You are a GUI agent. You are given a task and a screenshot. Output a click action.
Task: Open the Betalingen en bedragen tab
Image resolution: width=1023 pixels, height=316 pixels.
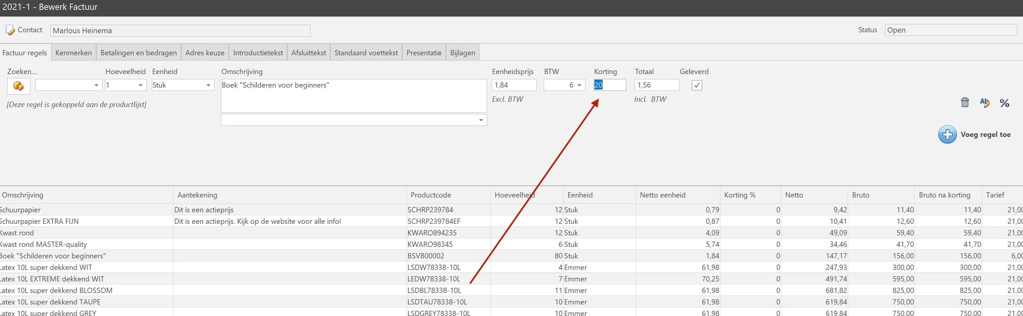[139, 53]
